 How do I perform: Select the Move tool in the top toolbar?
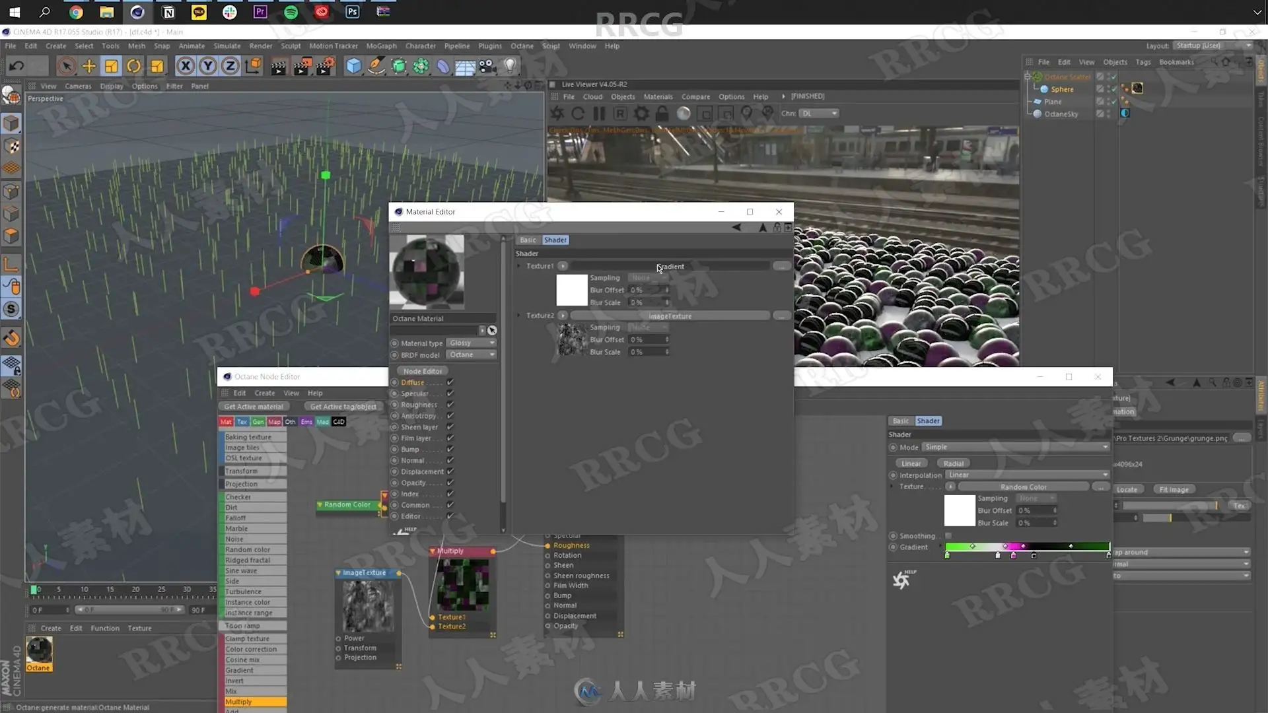coord(88,66)
